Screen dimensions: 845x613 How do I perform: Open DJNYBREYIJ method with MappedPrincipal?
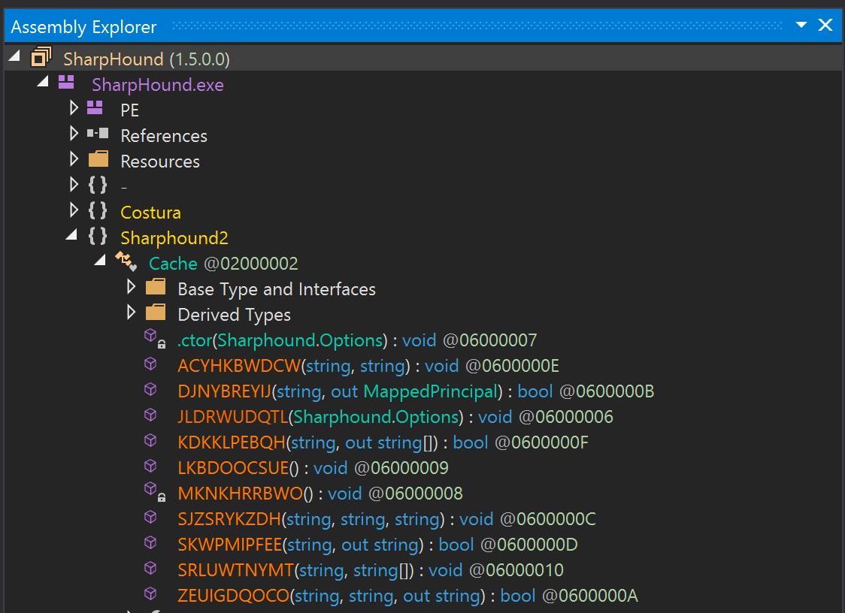click(x=416, y=391)
